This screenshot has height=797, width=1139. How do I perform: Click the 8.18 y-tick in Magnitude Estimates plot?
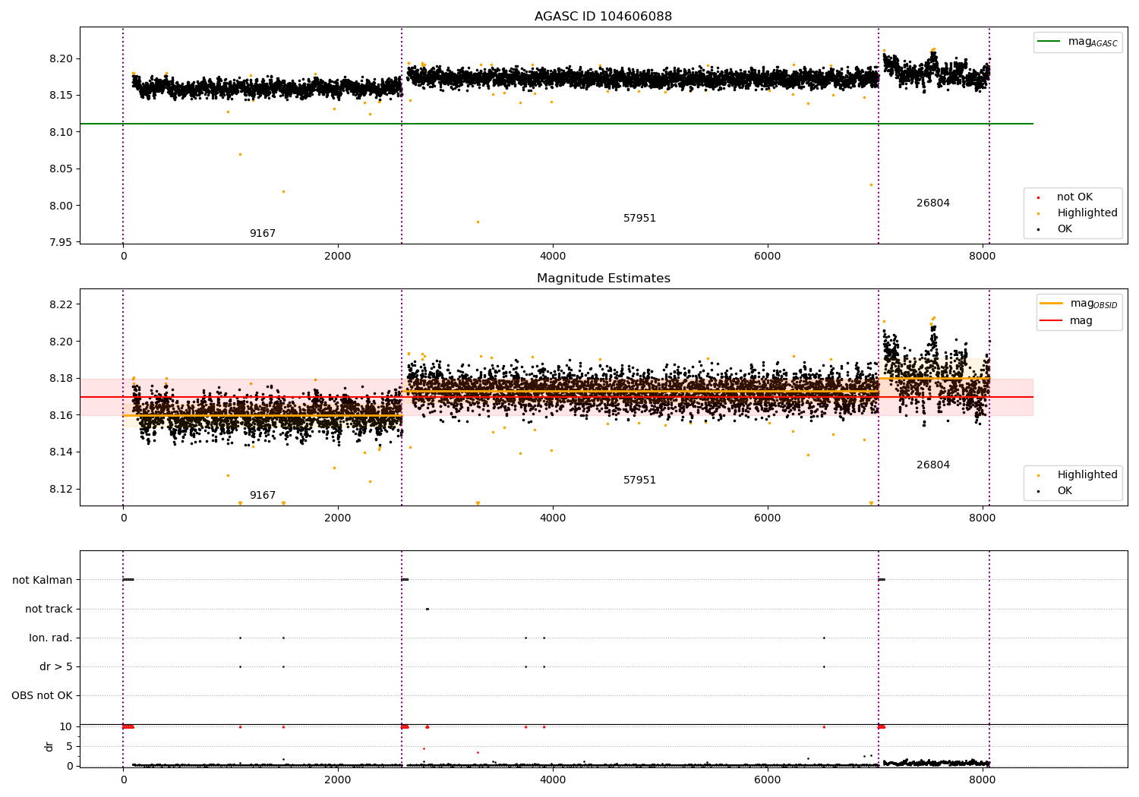(62, 378)
